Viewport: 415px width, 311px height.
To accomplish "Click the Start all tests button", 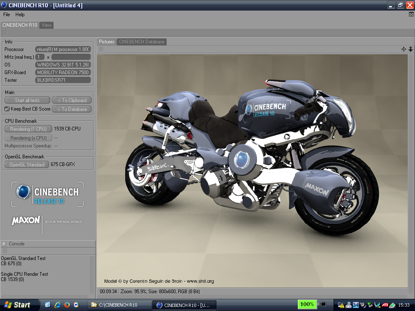I will point(27,100).
